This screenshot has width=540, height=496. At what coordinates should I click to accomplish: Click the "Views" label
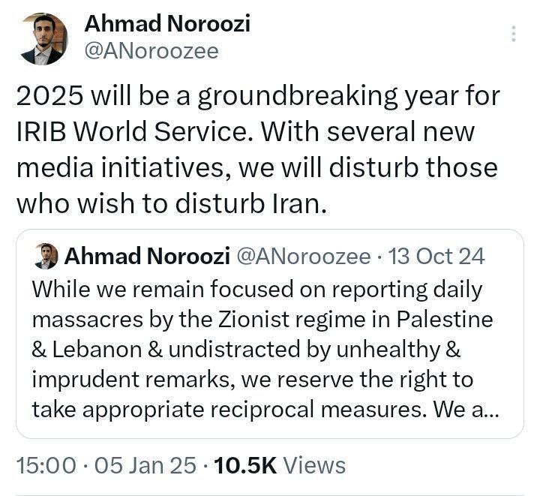click(315, 465)
